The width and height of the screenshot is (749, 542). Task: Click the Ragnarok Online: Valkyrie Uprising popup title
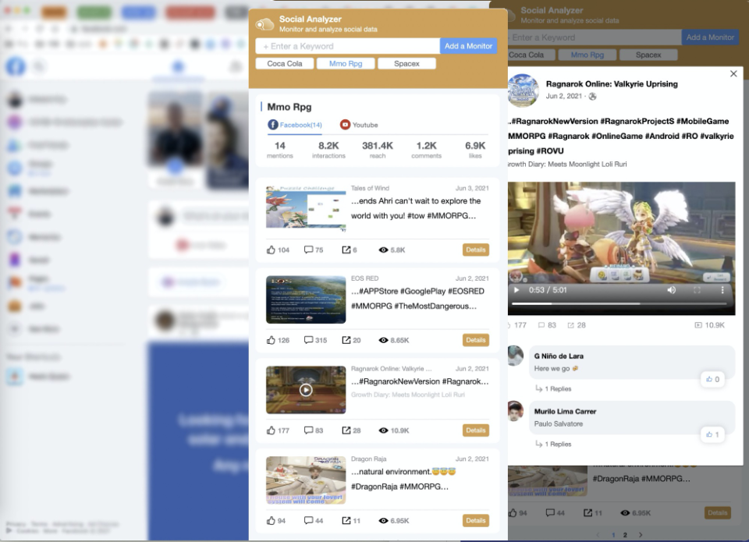tap(612, 84)
